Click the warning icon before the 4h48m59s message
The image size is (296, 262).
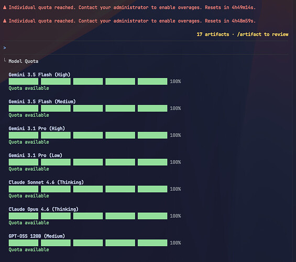point(5,21)
